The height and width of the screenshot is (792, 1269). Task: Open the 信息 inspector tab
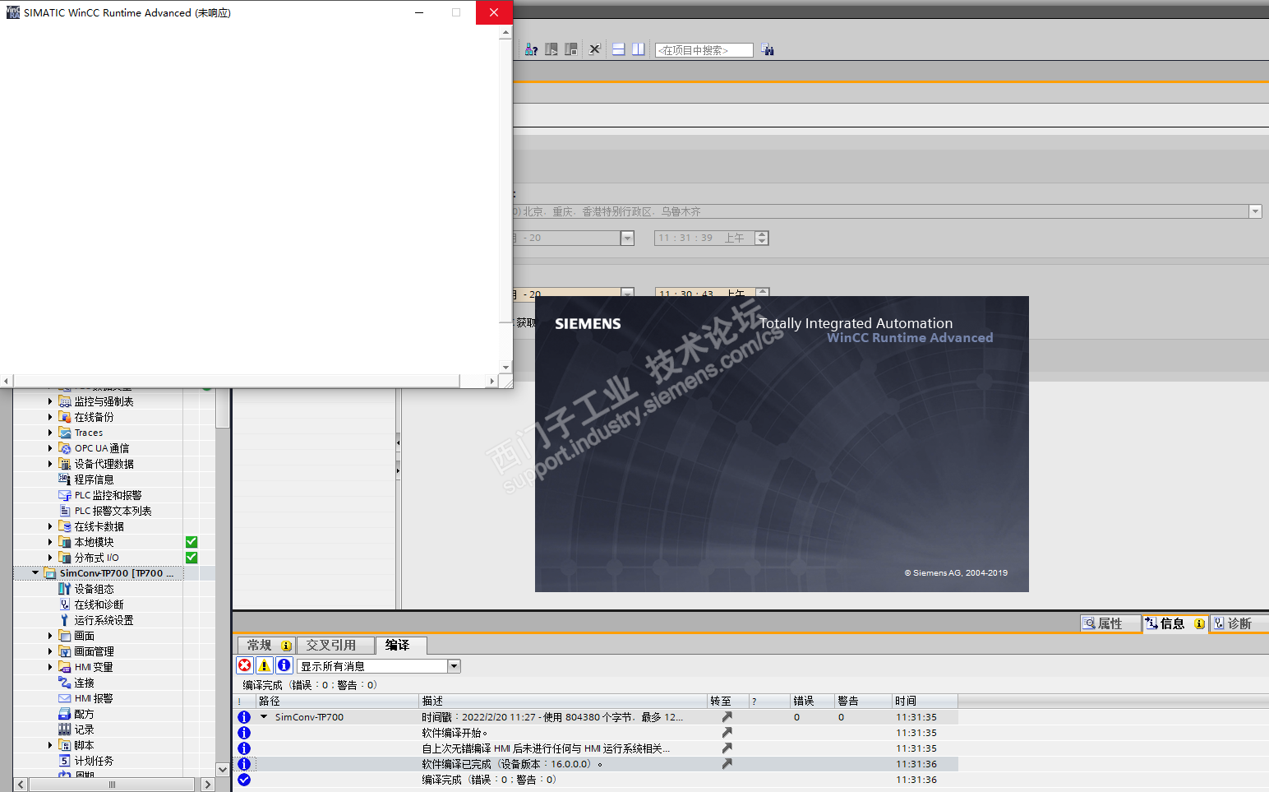point(1175,623)
